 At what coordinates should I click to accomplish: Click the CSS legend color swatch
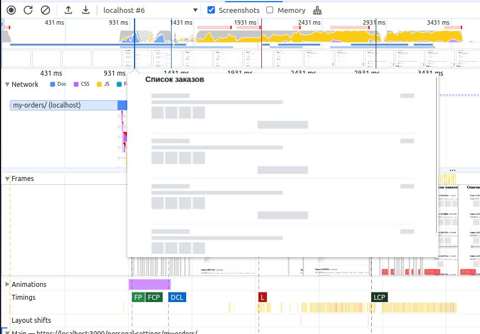(76, 85)
